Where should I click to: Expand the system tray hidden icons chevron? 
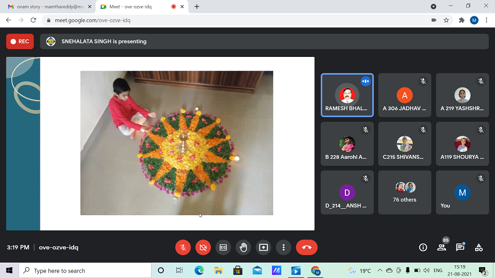tap(380, 271)
